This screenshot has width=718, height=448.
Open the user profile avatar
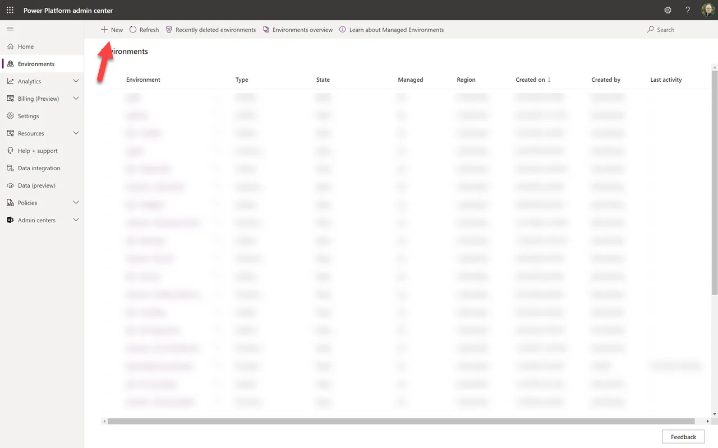coord(707,10)
